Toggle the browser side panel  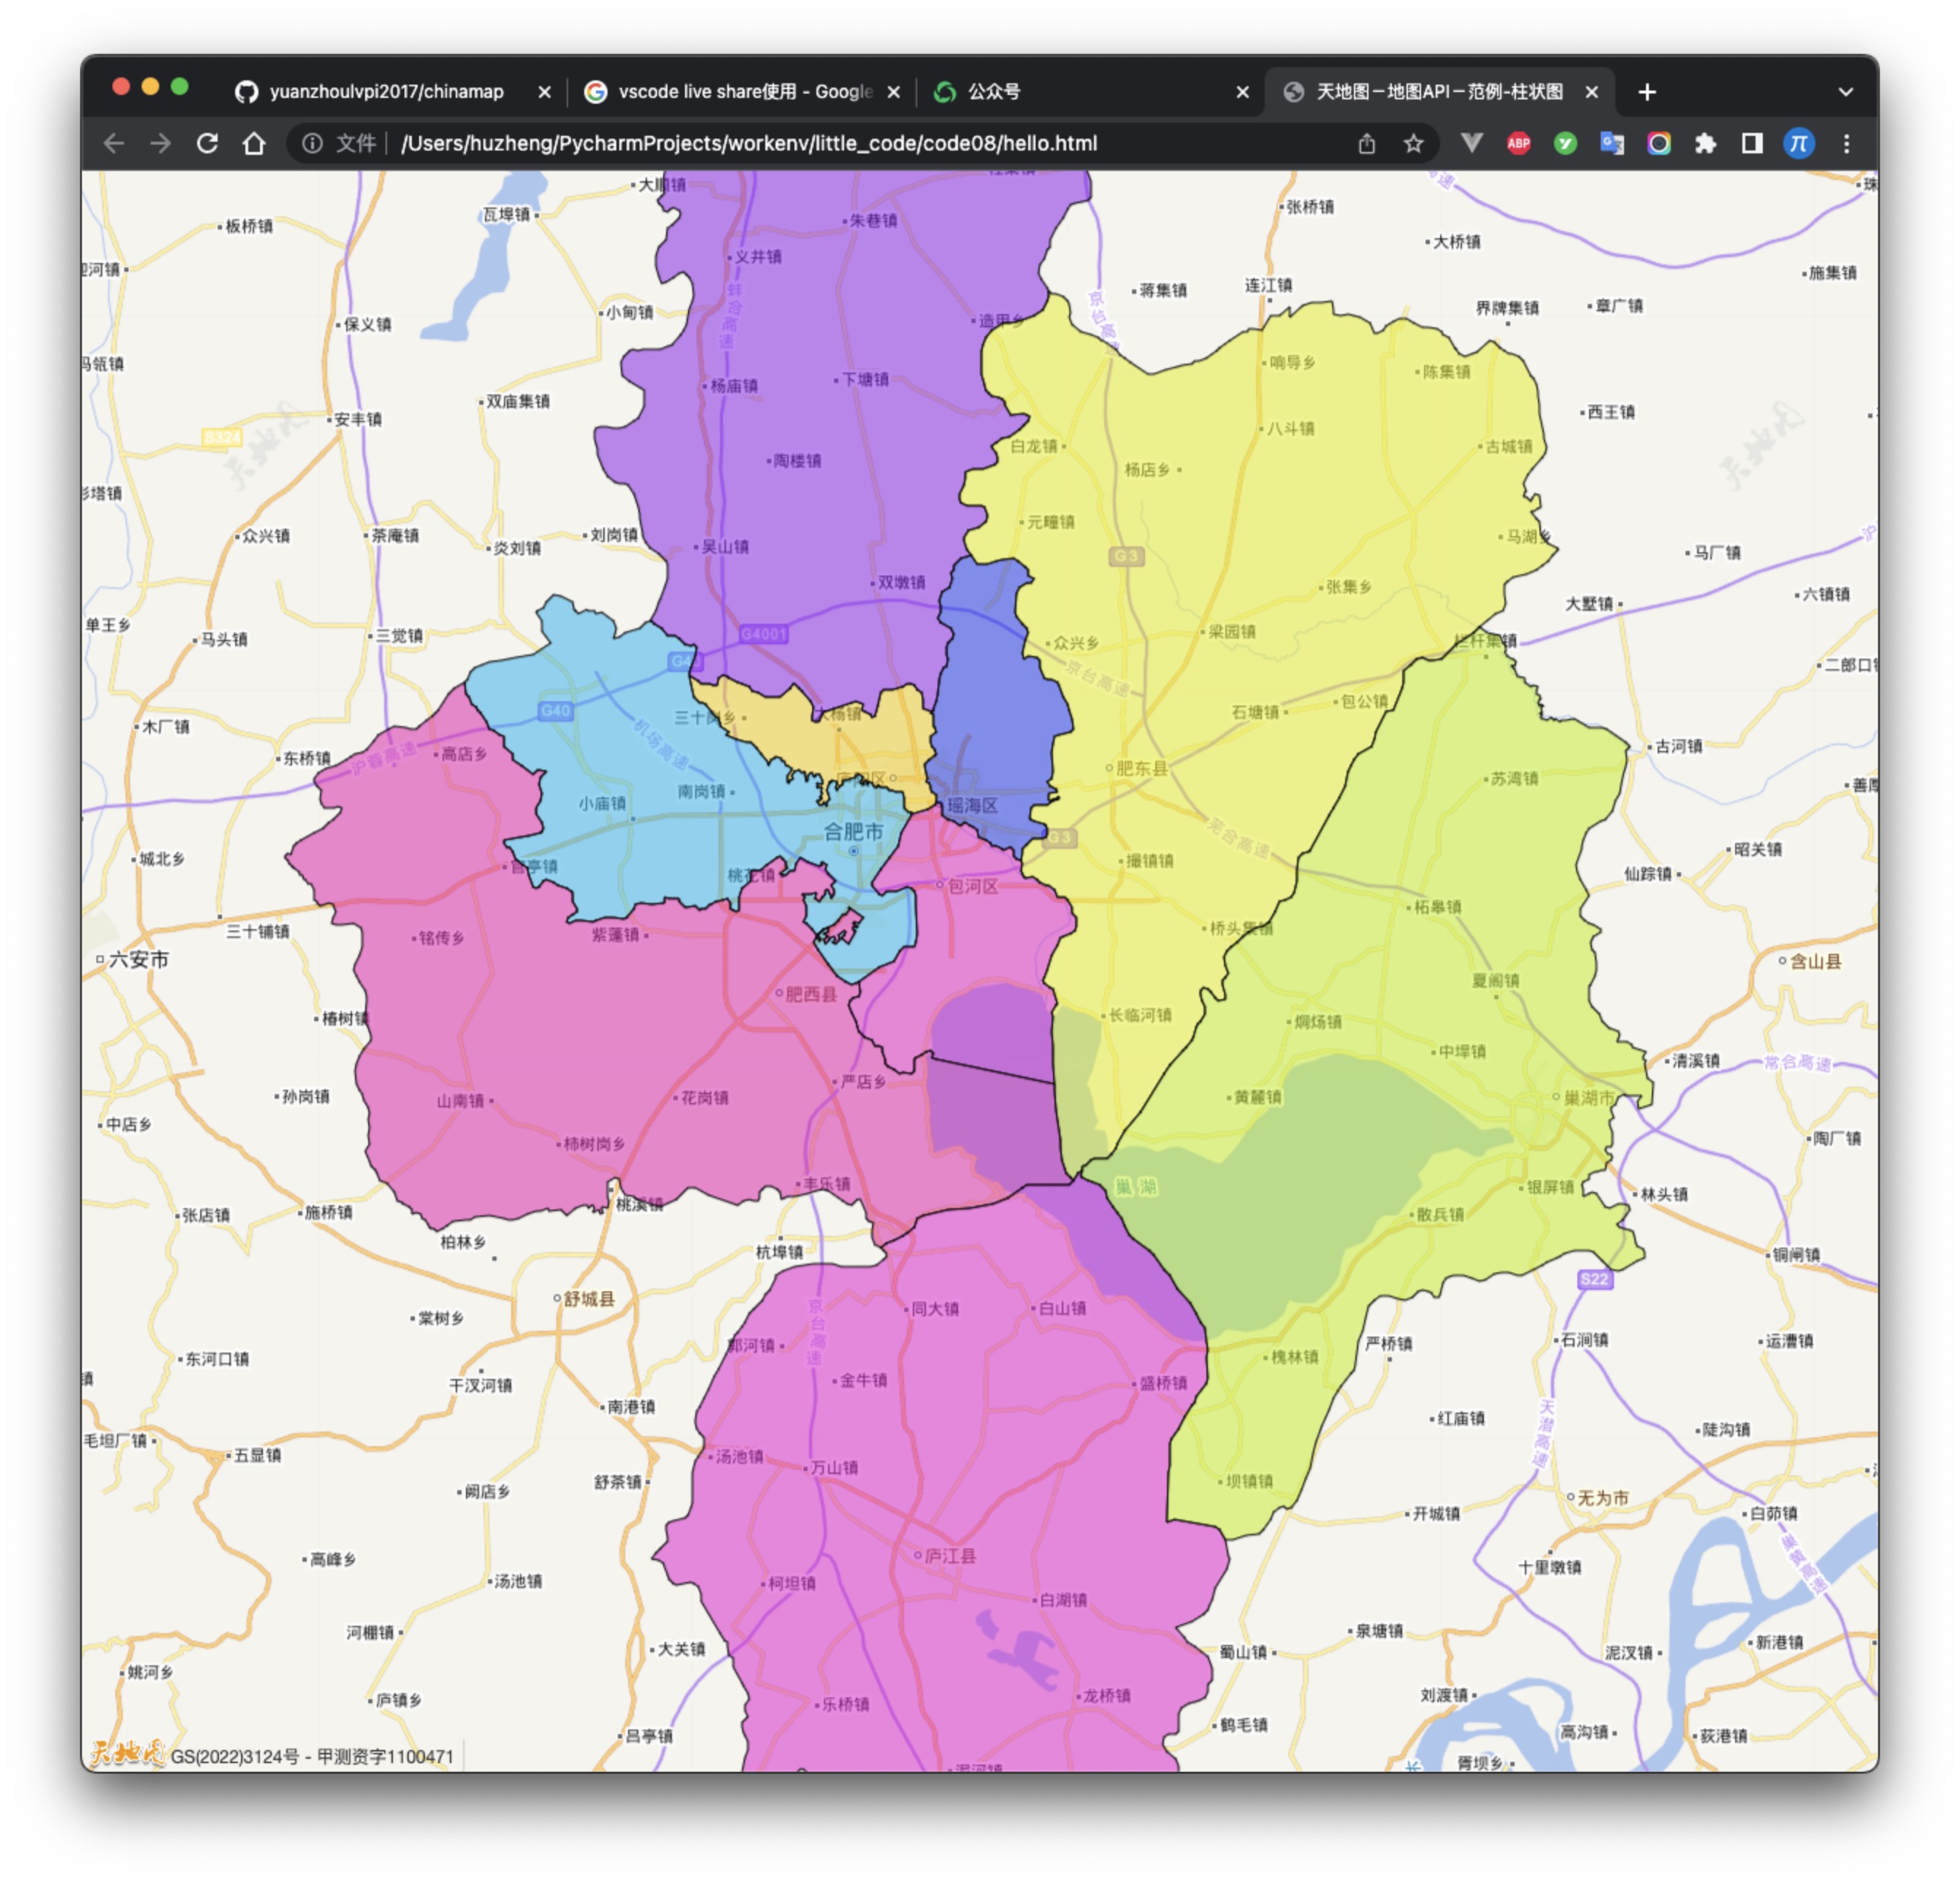tap(1752, 143)
